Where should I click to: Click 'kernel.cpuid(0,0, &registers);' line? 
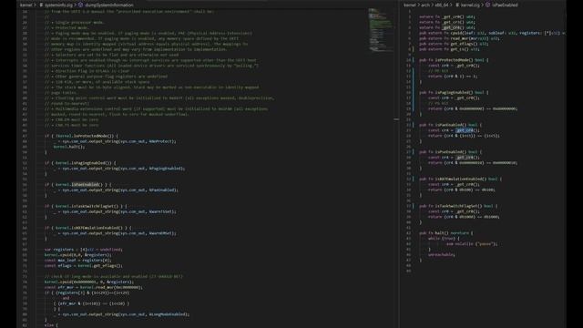coord(77,255)
